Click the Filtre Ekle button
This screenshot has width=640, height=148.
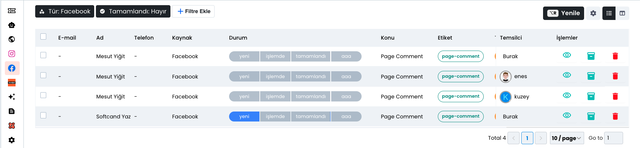click(x=193, y=11)
